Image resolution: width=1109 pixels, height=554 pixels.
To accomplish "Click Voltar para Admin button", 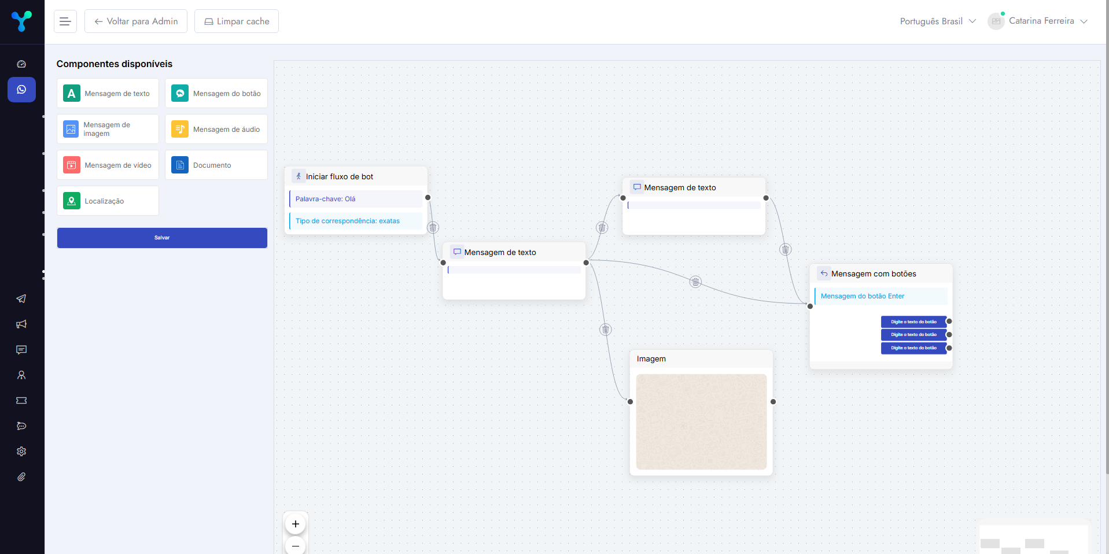I will [136, 21].
